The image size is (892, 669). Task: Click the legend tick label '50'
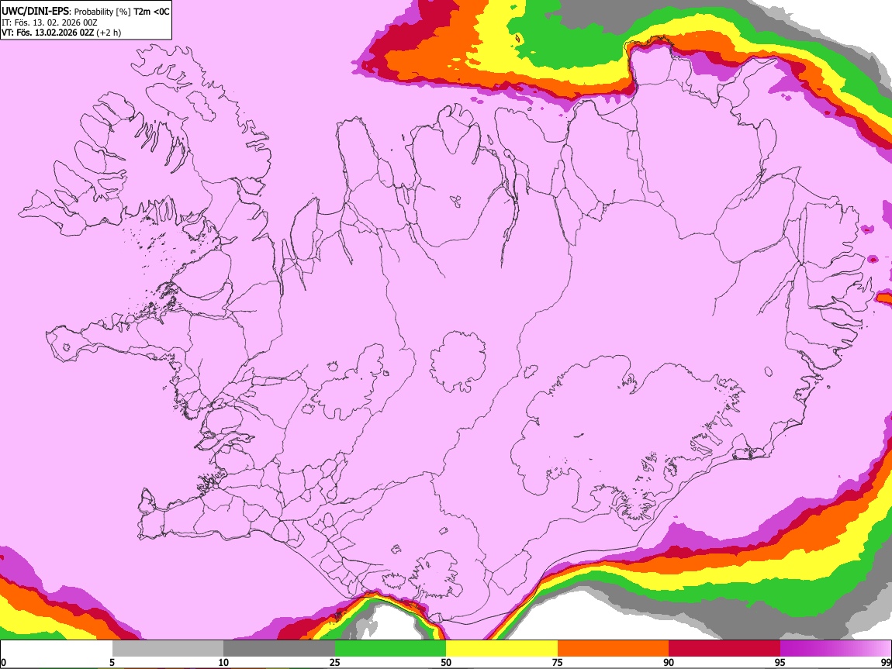pyautogui.click(x=446, y=663)
